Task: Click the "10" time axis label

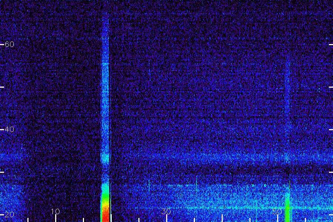Action: click(x=55, y=211)
